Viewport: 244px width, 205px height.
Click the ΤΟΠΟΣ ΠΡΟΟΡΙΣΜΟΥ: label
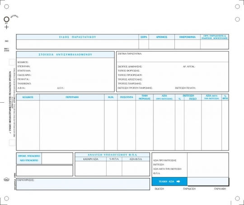click(x=130, y=75)
